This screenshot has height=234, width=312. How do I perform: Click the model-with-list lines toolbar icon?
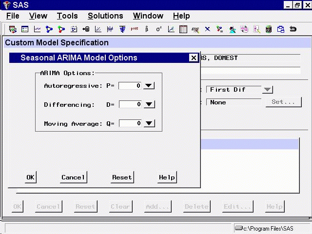pos(220,29)
